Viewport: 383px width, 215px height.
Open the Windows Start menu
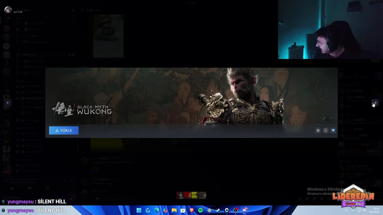[x=139, y=210]
